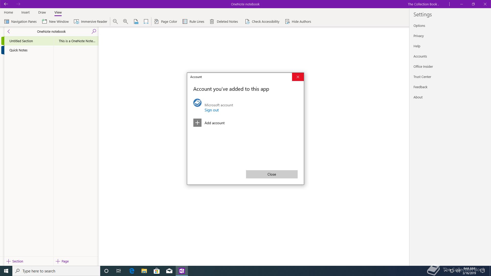Switch to the Insert tab
This screenshot has width=491, height=276.
tap(26, 12)
